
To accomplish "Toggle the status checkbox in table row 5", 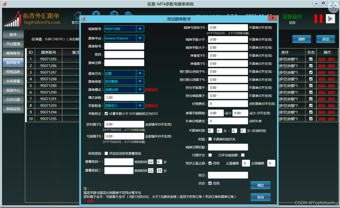I will (x=311, y=86).
